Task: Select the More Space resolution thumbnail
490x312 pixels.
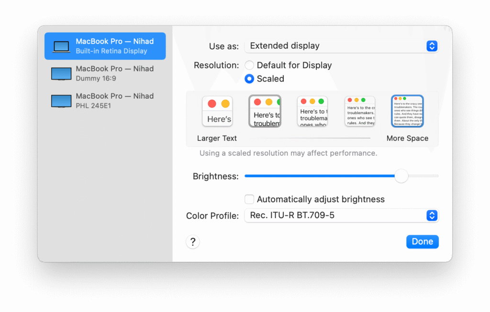Action: pyautogui.click(x=407, y=111)
